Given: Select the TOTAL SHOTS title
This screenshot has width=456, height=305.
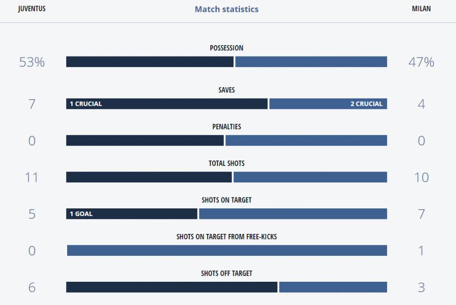Looking at the screenshot, I should click(227, 163).
